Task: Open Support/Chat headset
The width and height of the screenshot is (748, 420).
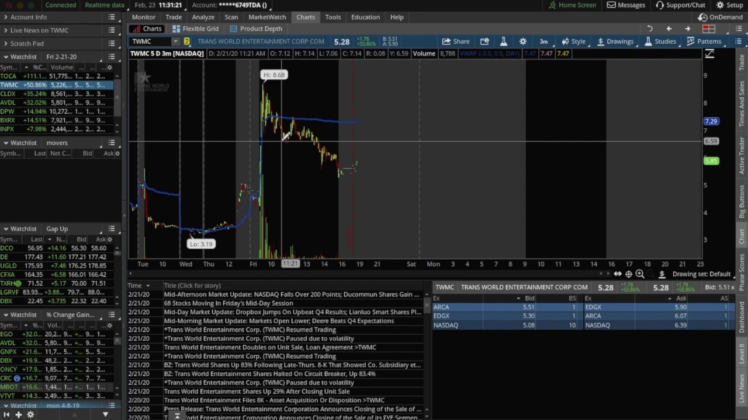Action: coord(680,5)
